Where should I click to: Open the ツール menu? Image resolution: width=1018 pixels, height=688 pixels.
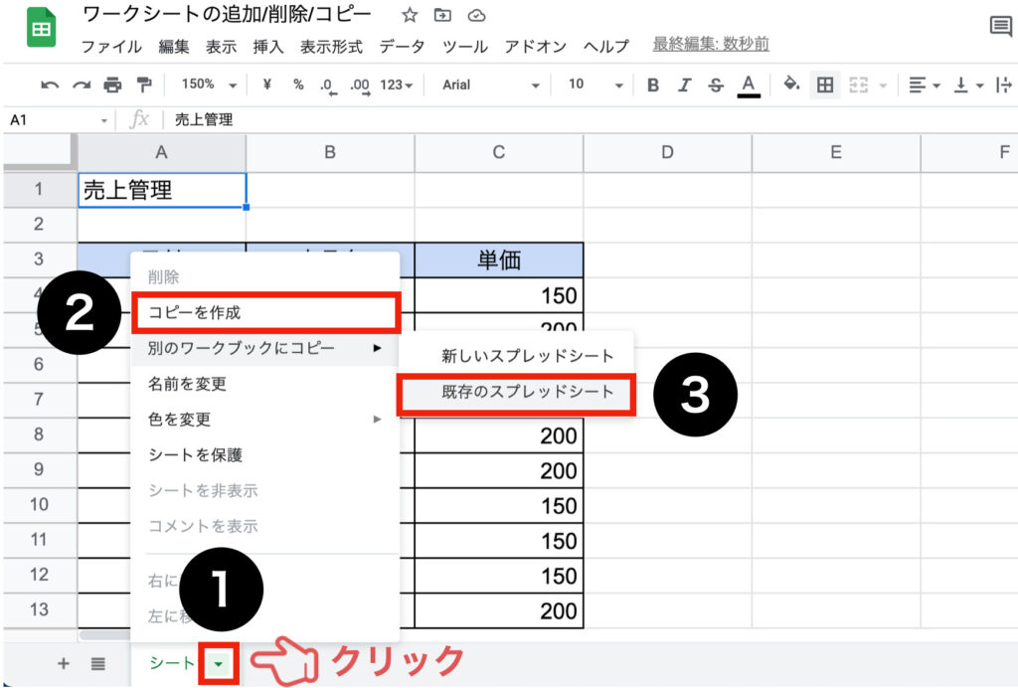click(465, 46)
